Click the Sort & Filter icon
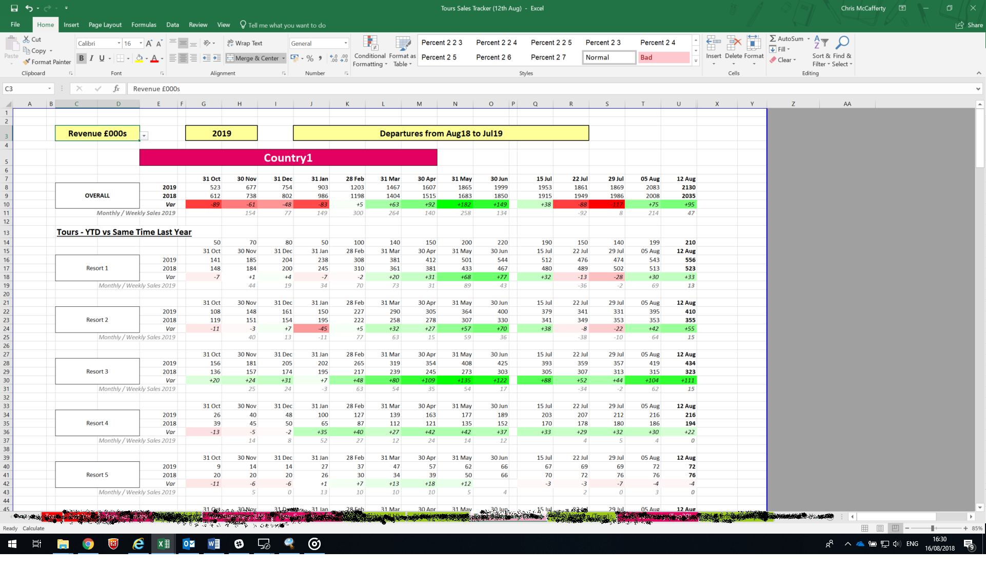The image size is (986, 568). 821,43
